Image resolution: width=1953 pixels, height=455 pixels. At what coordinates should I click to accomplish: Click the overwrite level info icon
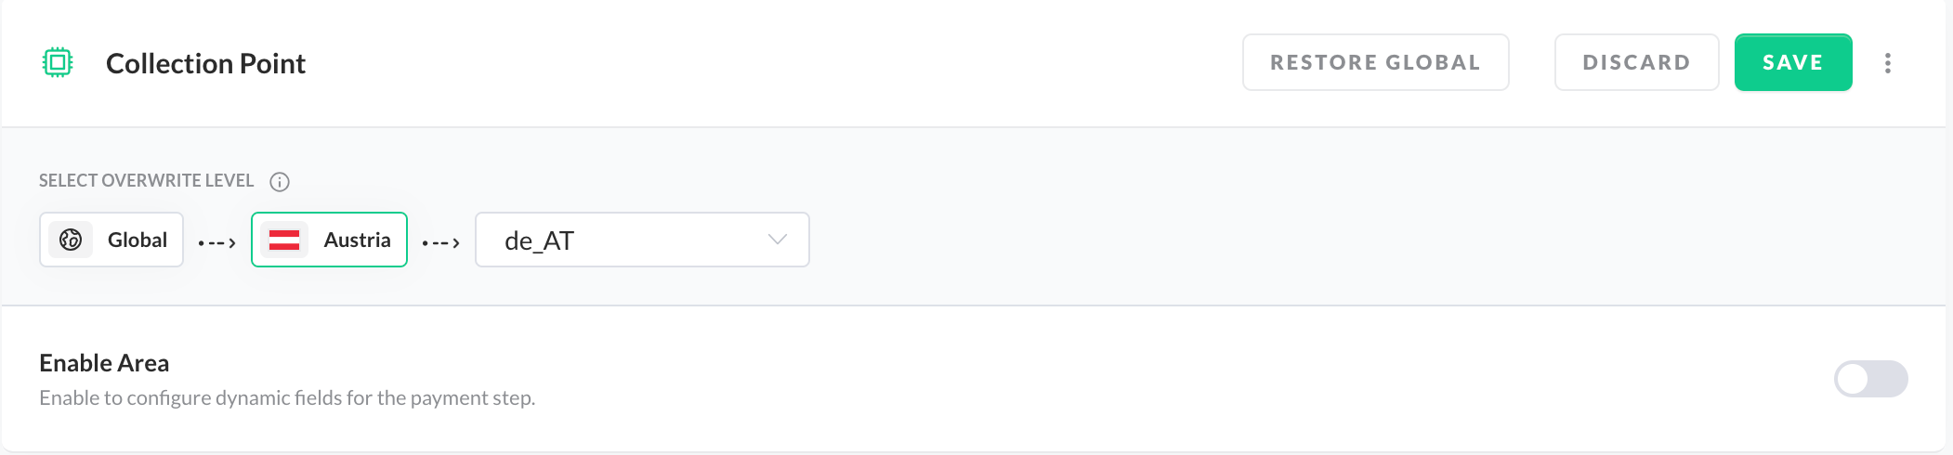tap(280, 182)
